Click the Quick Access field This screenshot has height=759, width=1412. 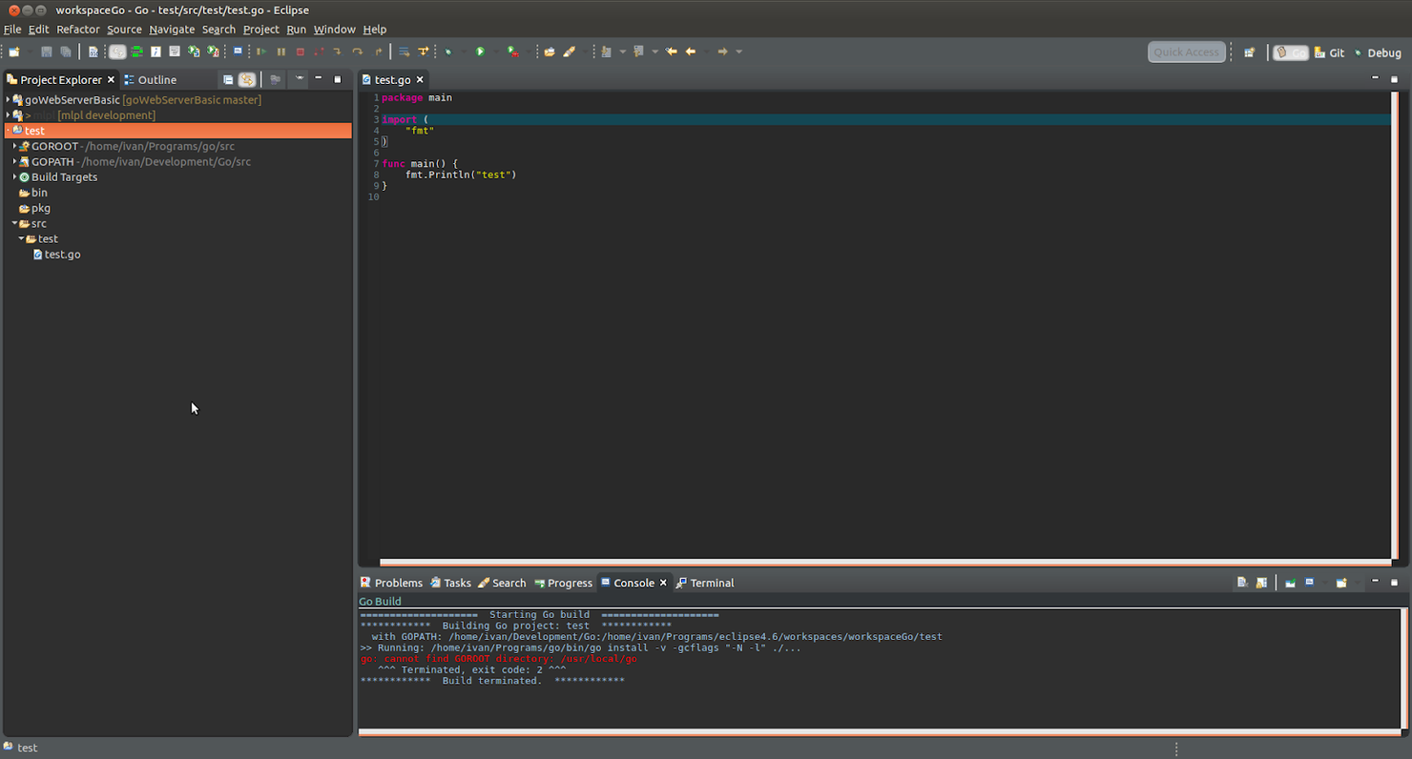(1186, 52)
